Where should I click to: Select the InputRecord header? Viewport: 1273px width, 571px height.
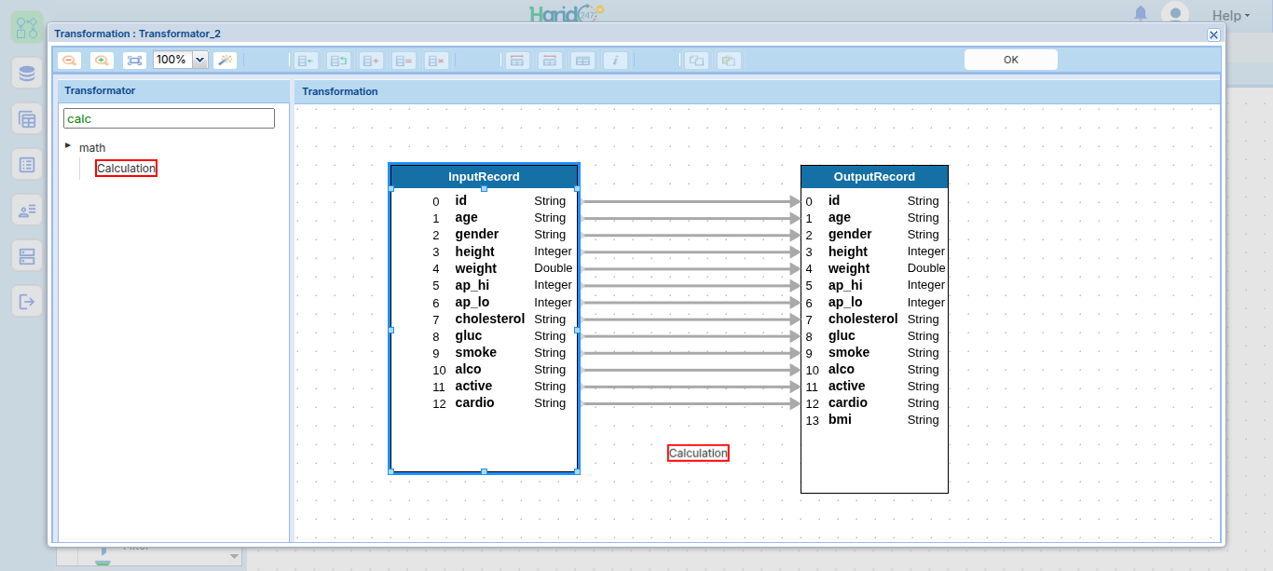484,177
